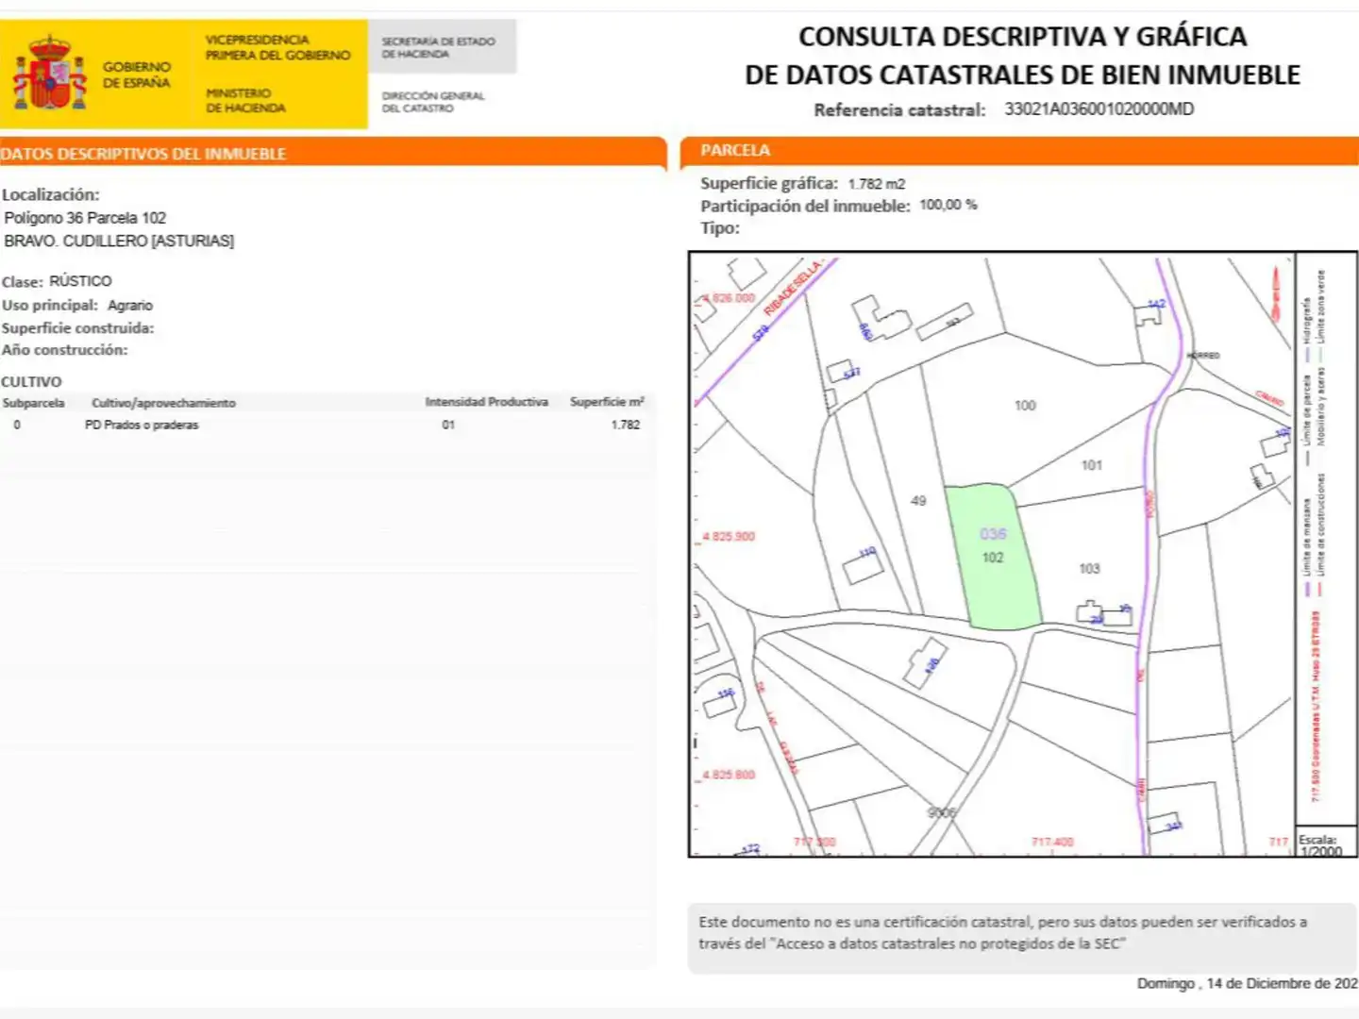
Task: Click the red north arrow on map
Action: (1277, 293)
